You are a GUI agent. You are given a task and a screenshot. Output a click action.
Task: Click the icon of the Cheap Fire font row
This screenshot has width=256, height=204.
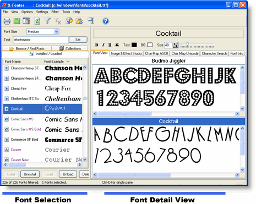pyautogui.click(x=7, y=89)
